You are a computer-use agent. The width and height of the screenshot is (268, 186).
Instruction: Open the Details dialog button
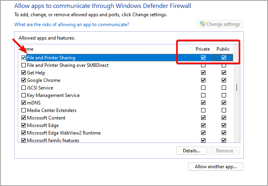click(x=191, y=151)
